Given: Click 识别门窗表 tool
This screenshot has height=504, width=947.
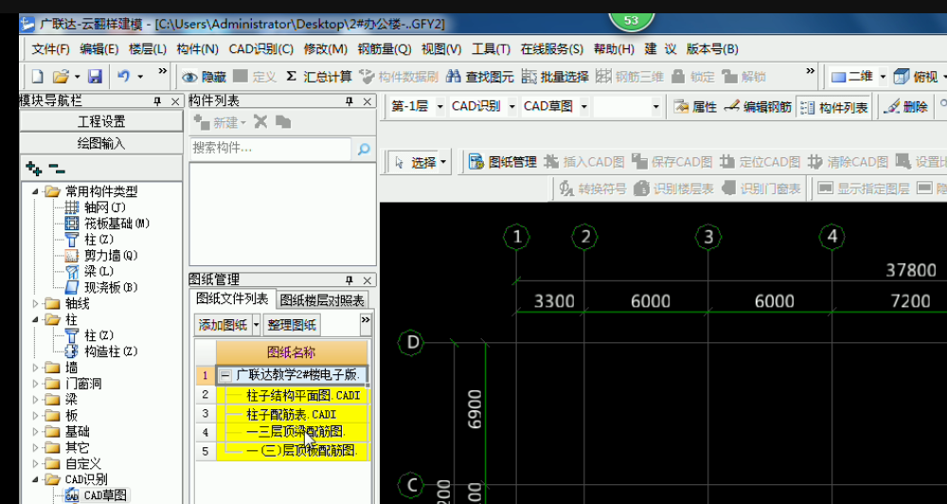Looking at the screenshot, I should (761, 189).
